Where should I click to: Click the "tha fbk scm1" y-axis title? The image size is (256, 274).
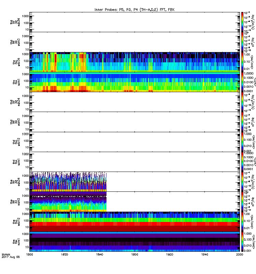click(x=16, y=82)
